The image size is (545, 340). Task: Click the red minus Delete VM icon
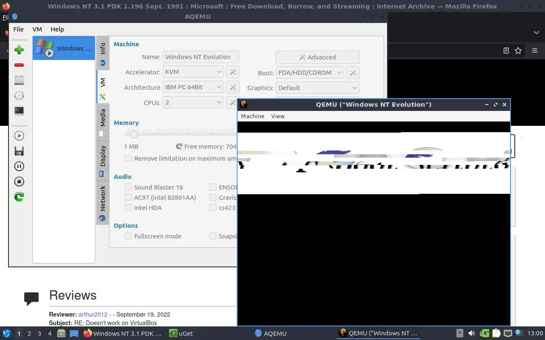[x=19, y=65]
